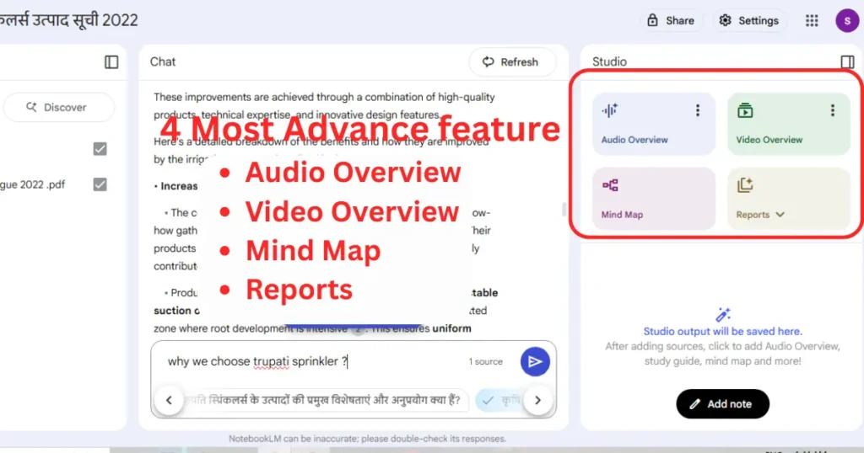Click the notebook title text
Screen dimensions: 864x453
[x=69, y=20]
